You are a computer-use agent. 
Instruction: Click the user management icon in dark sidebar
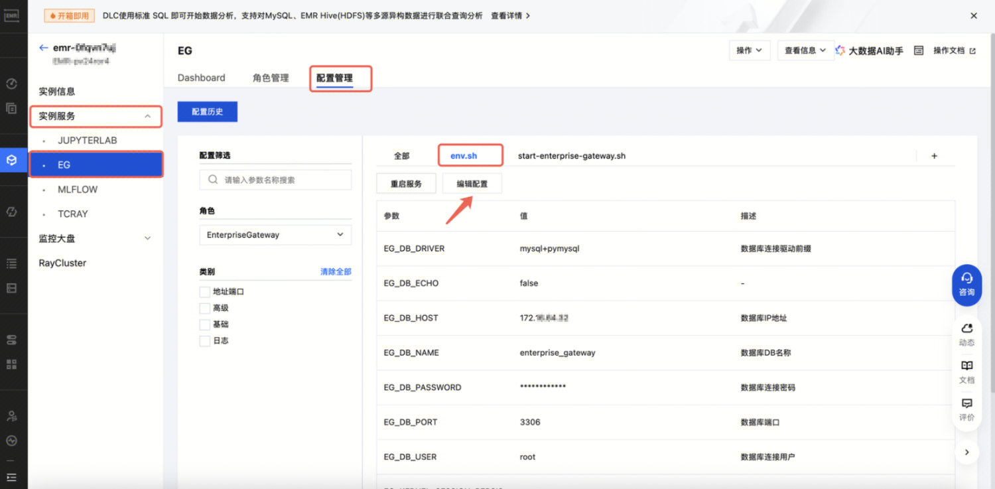point(11,416)
